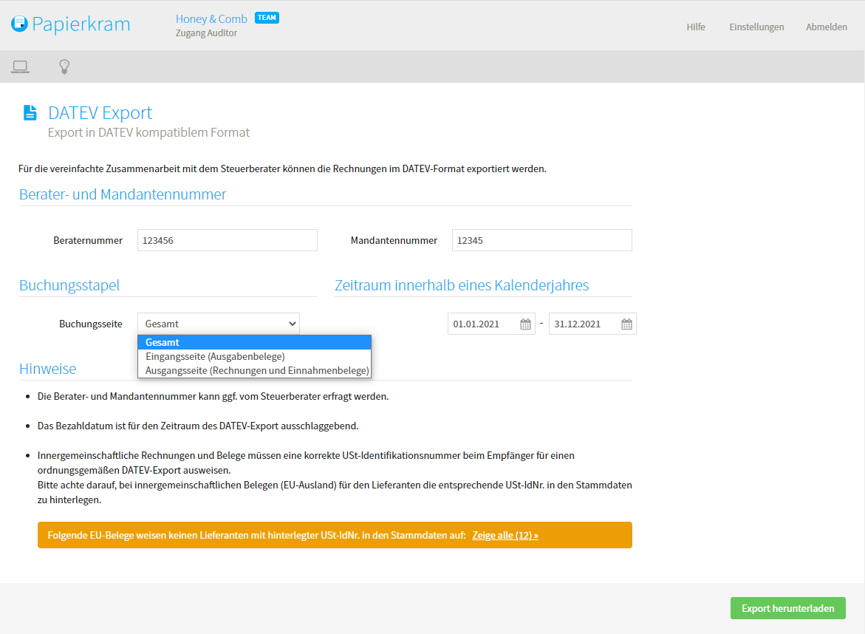Click the hint about Bezahldatum

tap(198, 426)
